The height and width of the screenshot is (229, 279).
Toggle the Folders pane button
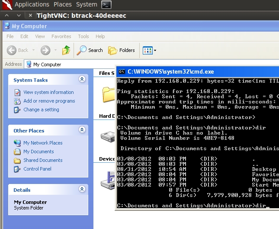(x=122, y=50)
